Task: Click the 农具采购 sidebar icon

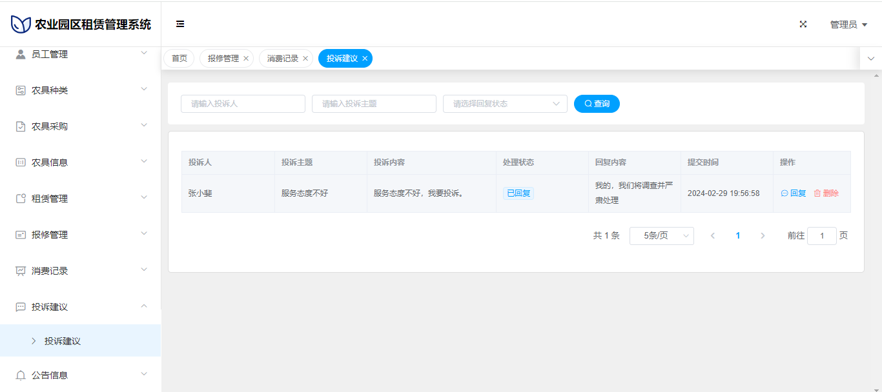Action: pyautogui.click(x=21, y=126)
